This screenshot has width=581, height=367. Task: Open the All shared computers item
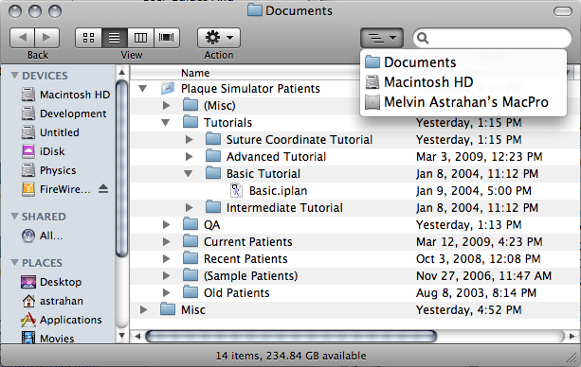pyautogui.click(x=43, y=236)
